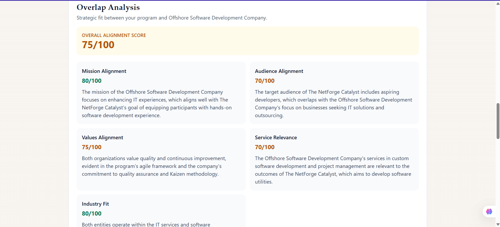Click the scrollbar down arrow

498,224
